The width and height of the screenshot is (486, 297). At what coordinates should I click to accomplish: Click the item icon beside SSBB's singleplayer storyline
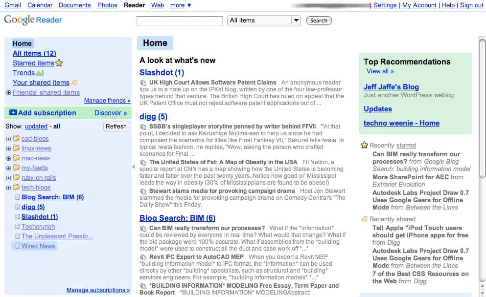pos(143,127)
